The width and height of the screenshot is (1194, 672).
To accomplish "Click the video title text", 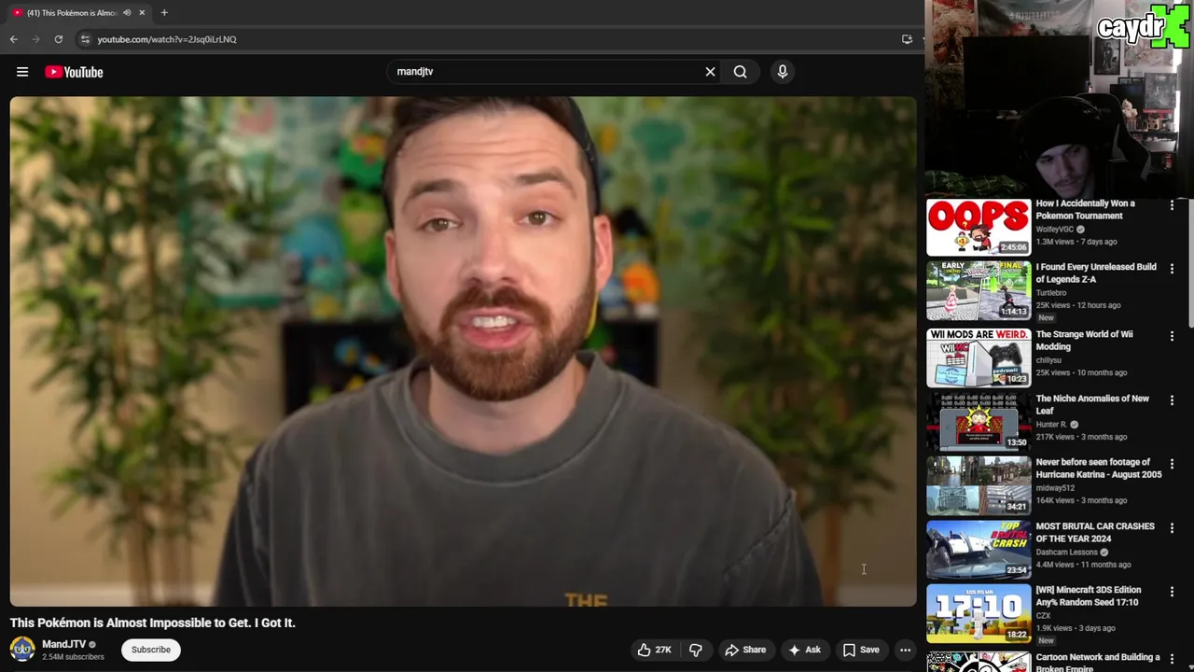I will point(153,623).
